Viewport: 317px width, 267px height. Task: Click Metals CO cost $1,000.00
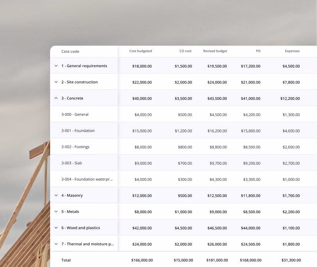click(183, 212)
